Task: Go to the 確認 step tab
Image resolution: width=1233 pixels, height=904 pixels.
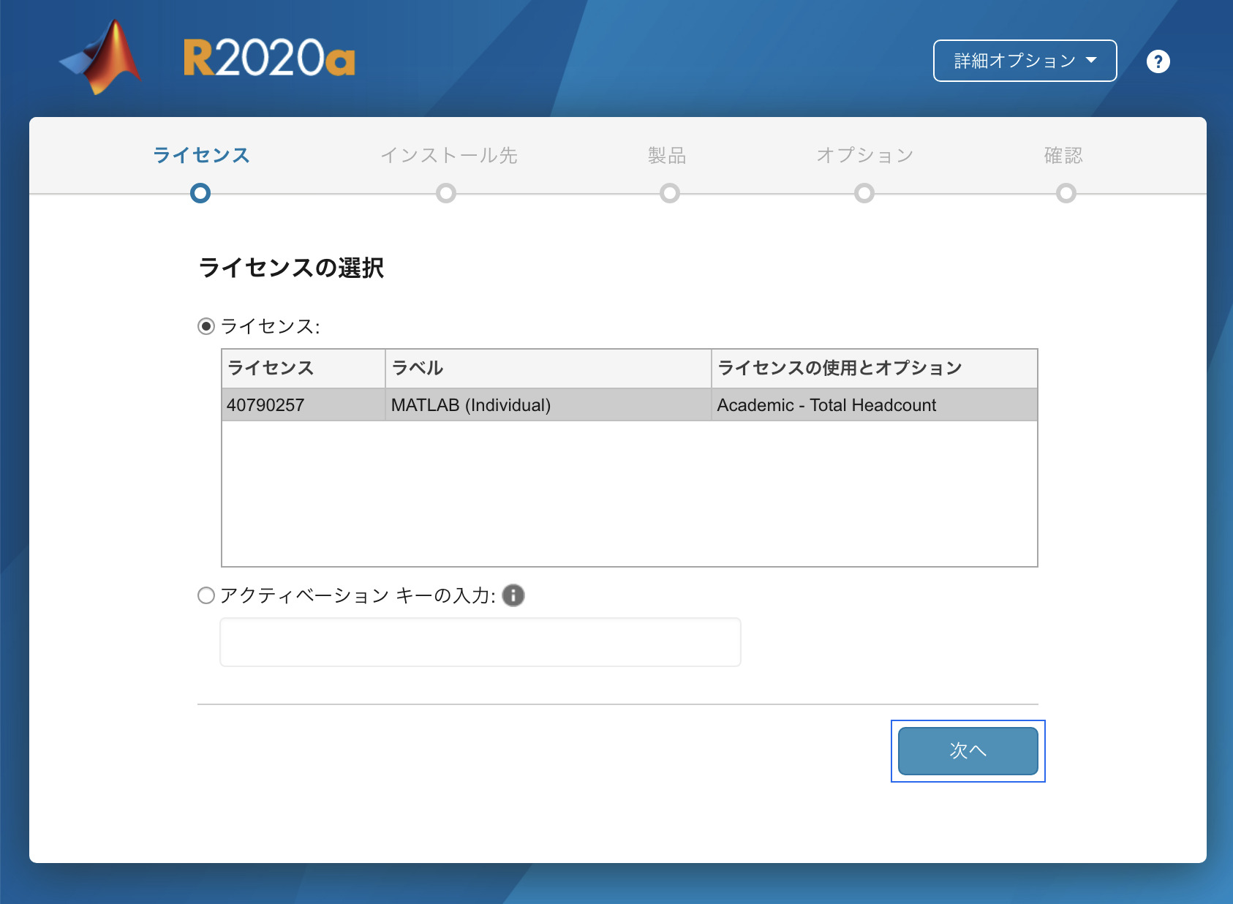Action: pyautogui.click(x=1063, y=155)
